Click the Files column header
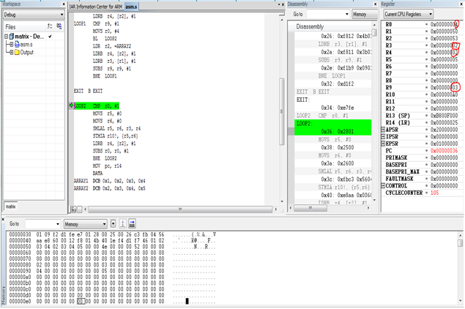The image size is (465, 309). point(10,26)
